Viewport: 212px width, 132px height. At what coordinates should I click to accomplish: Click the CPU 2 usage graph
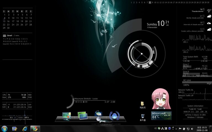(x=197, y=48)
